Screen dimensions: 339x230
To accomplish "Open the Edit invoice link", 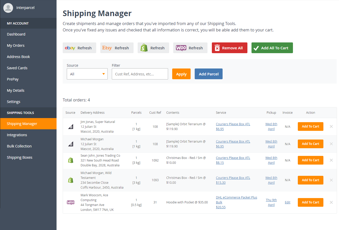I will click(x=288, y=202).
